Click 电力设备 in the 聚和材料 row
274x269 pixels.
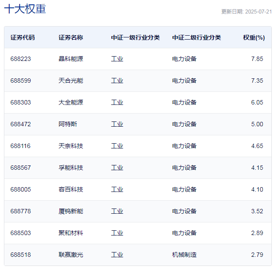coord(184,233)
